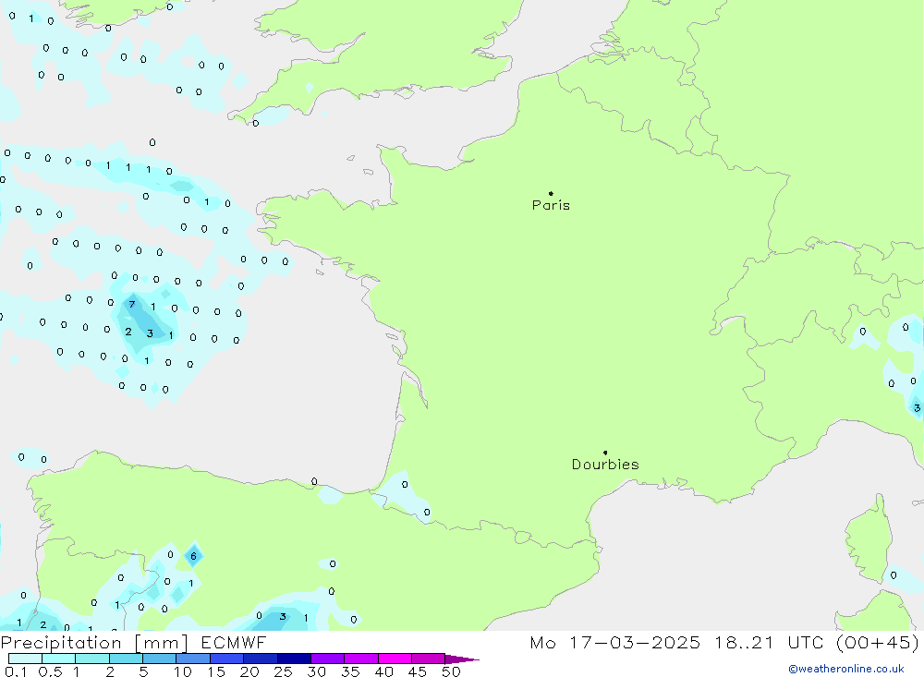
Task: Click the '35' legend scale label
Action: (350, 671)
